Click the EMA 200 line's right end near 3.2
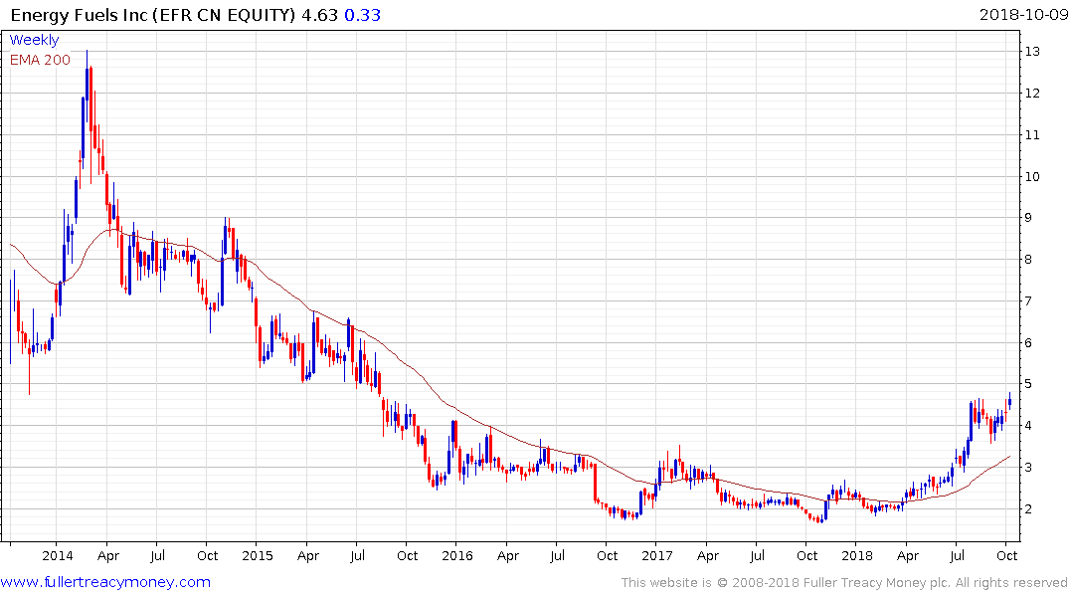1069x597 pixels. [x=1008, y=457]
